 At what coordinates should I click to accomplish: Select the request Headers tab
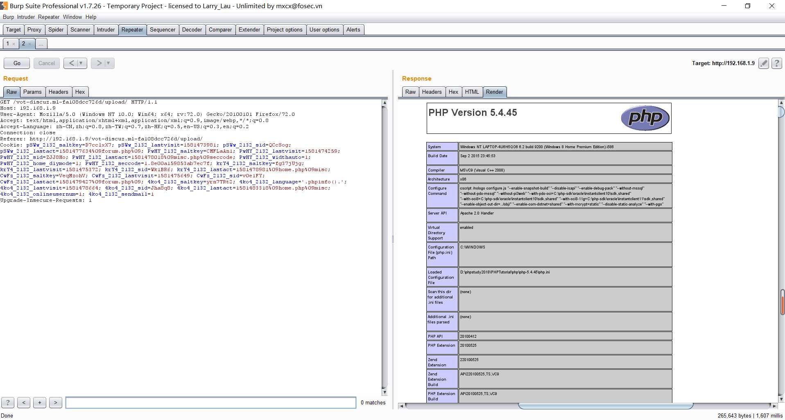(59, 92)
